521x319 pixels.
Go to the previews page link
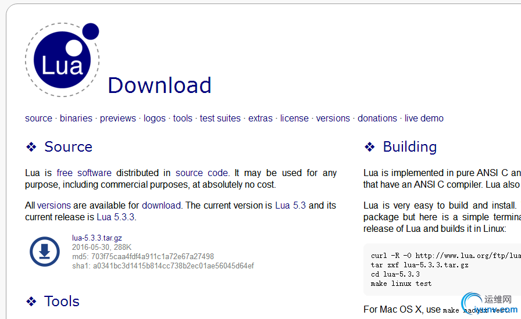coord(118,118)
